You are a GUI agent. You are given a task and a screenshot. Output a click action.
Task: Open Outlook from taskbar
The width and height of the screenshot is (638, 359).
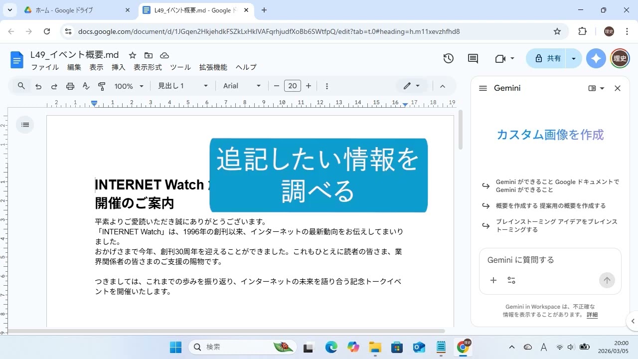pos(419,347)
